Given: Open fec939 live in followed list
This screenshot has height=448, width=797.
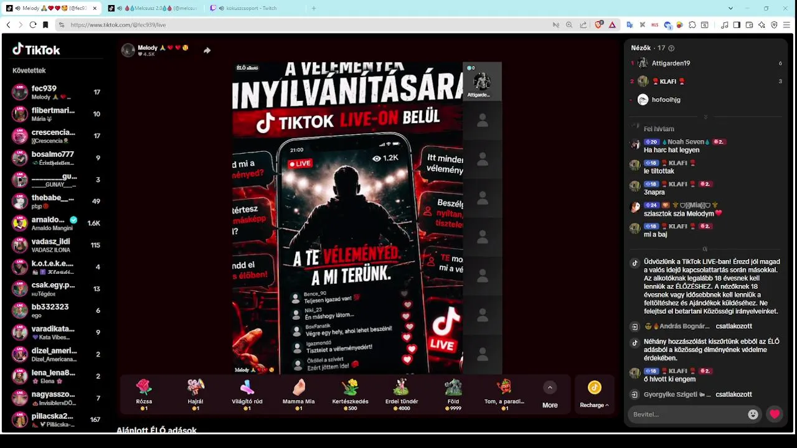Looking at the screenshot, I should pos(57,92).
